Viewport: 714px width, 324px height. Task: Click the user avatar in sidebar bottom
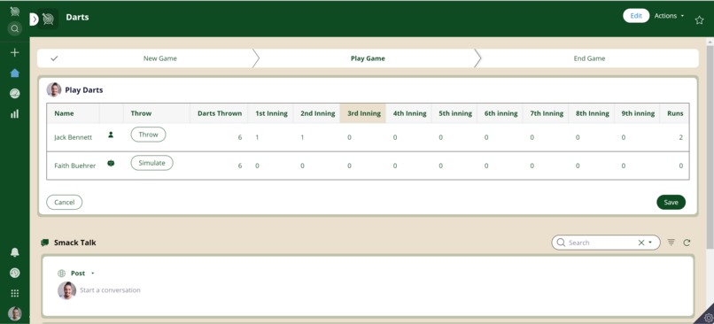click(x=14, y=313)
